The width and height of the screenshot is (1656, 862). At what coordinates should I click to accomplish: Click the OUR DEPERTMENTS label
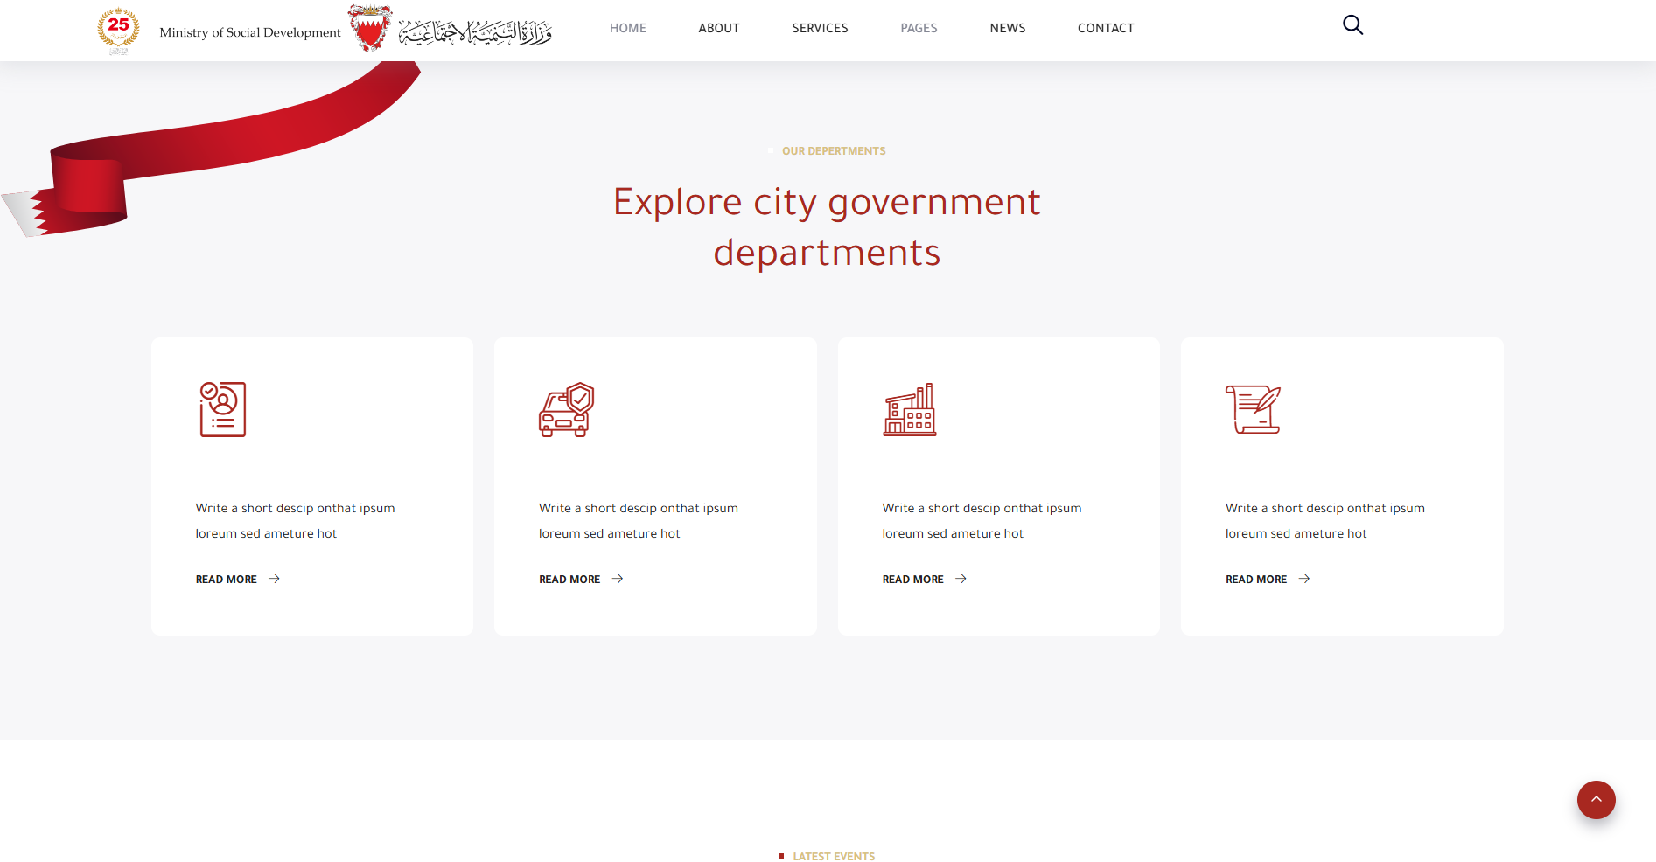[x=834, y=151]
